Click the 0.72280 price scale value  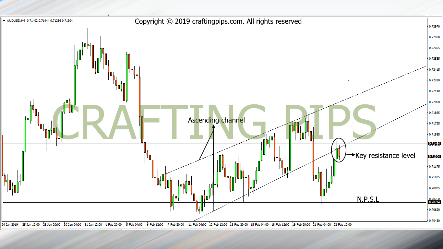coord(434,80)
